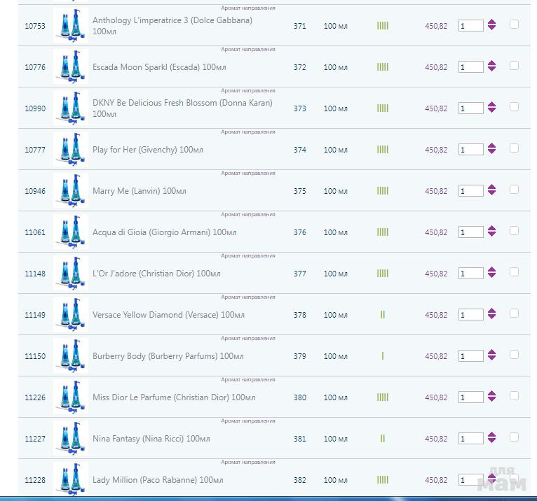Open Acqua di Gioia (Giorgio Armani) product link
This screenshot has width=537, height=501.
coord(164,232)
